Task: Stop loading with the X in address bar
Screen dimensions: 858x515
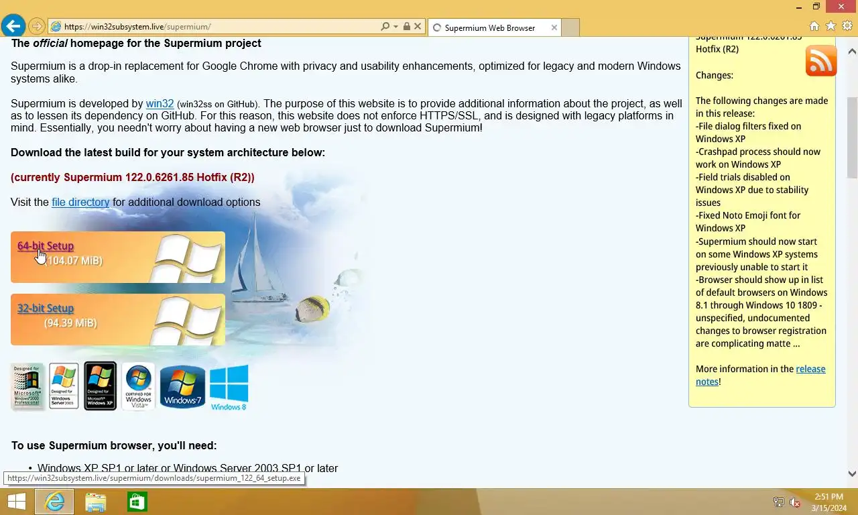Action: 418,27
